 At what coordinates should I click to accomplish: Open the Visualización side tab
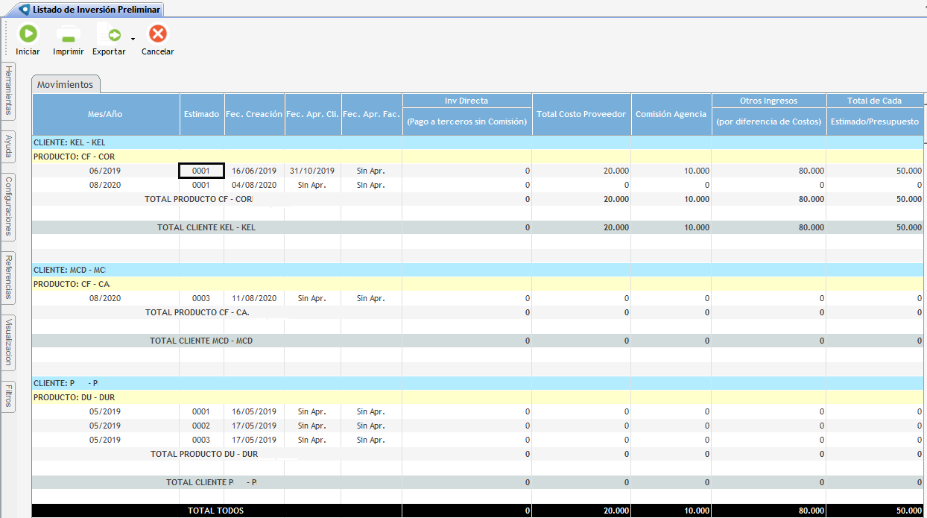tap(8, 342)
